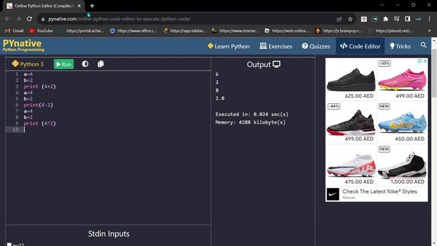Open the placeit.net bookmark
This screenshot has height=246, width=437.
(x=390, y=31)
